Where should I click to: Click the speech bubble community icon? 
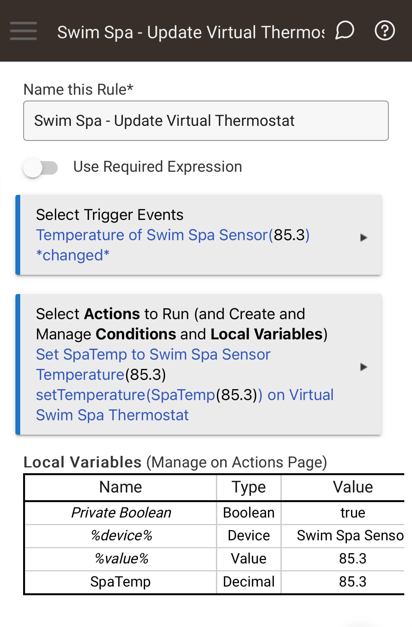click(345, 31)
